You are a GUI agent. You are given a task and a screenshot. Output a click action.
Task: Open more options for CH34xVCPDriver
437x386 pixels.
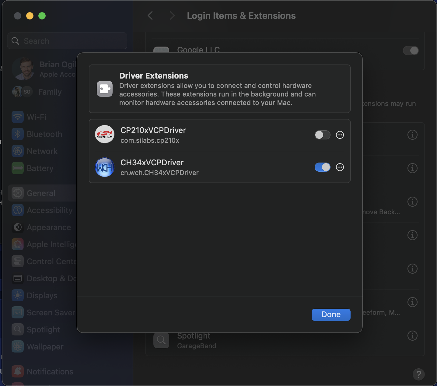coord(340,167)
